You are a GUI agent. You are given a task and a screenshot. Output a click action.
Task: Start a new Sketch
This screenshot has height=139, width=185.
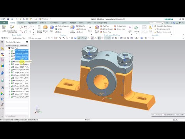4,29
